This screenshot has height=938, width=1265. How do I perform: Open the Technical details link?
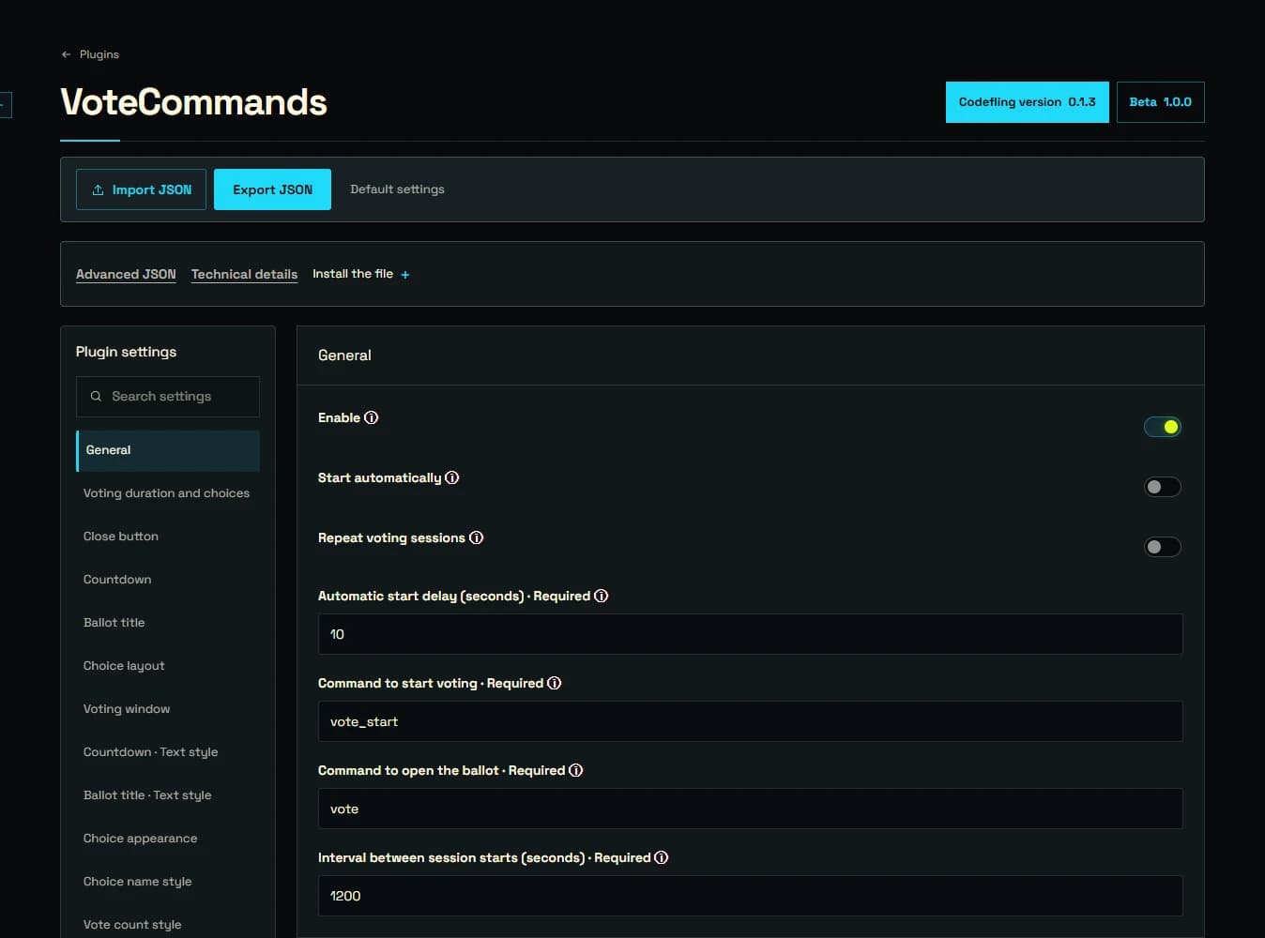point(244,274)
